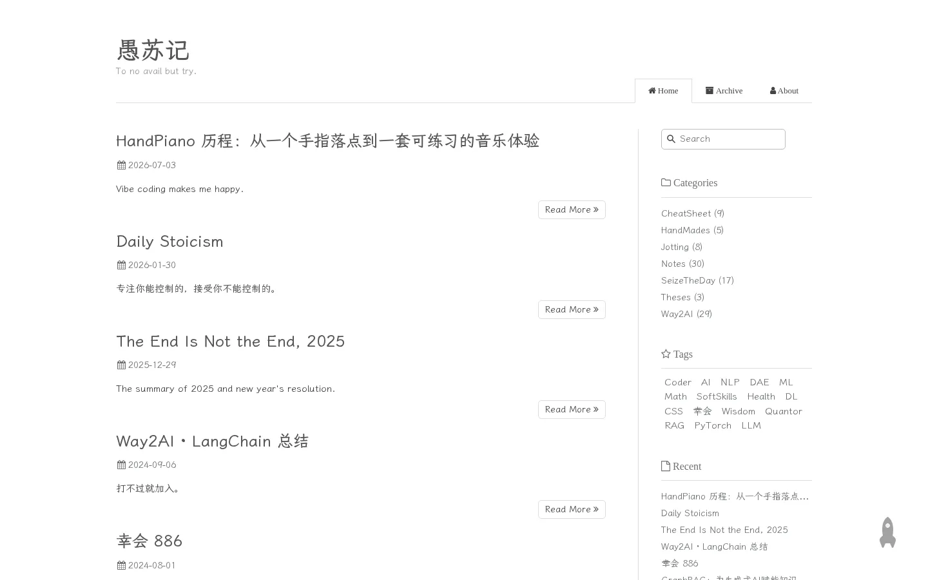The width and height of the screenshot is (928, 580).
Task: Select the Coder tag
Action: (677, 382)
